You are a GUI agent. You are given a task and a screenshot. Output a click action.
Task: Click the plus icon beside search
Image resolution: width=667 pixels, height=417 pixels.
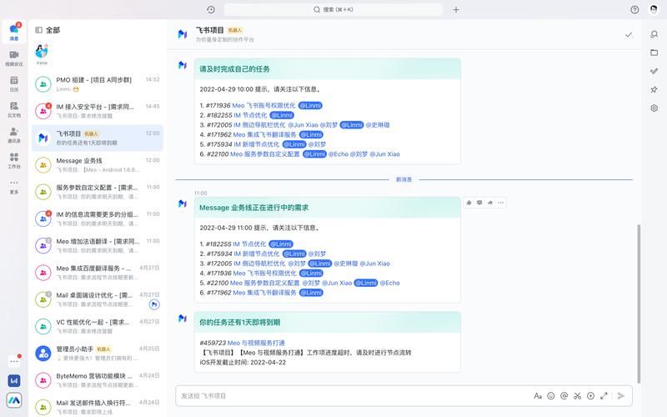tap(455, 9)
